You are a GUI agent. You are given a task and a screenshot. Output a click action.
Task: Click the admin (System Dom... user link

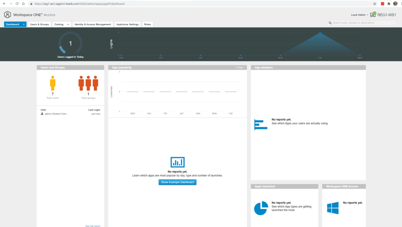click(x=57, y=113)
